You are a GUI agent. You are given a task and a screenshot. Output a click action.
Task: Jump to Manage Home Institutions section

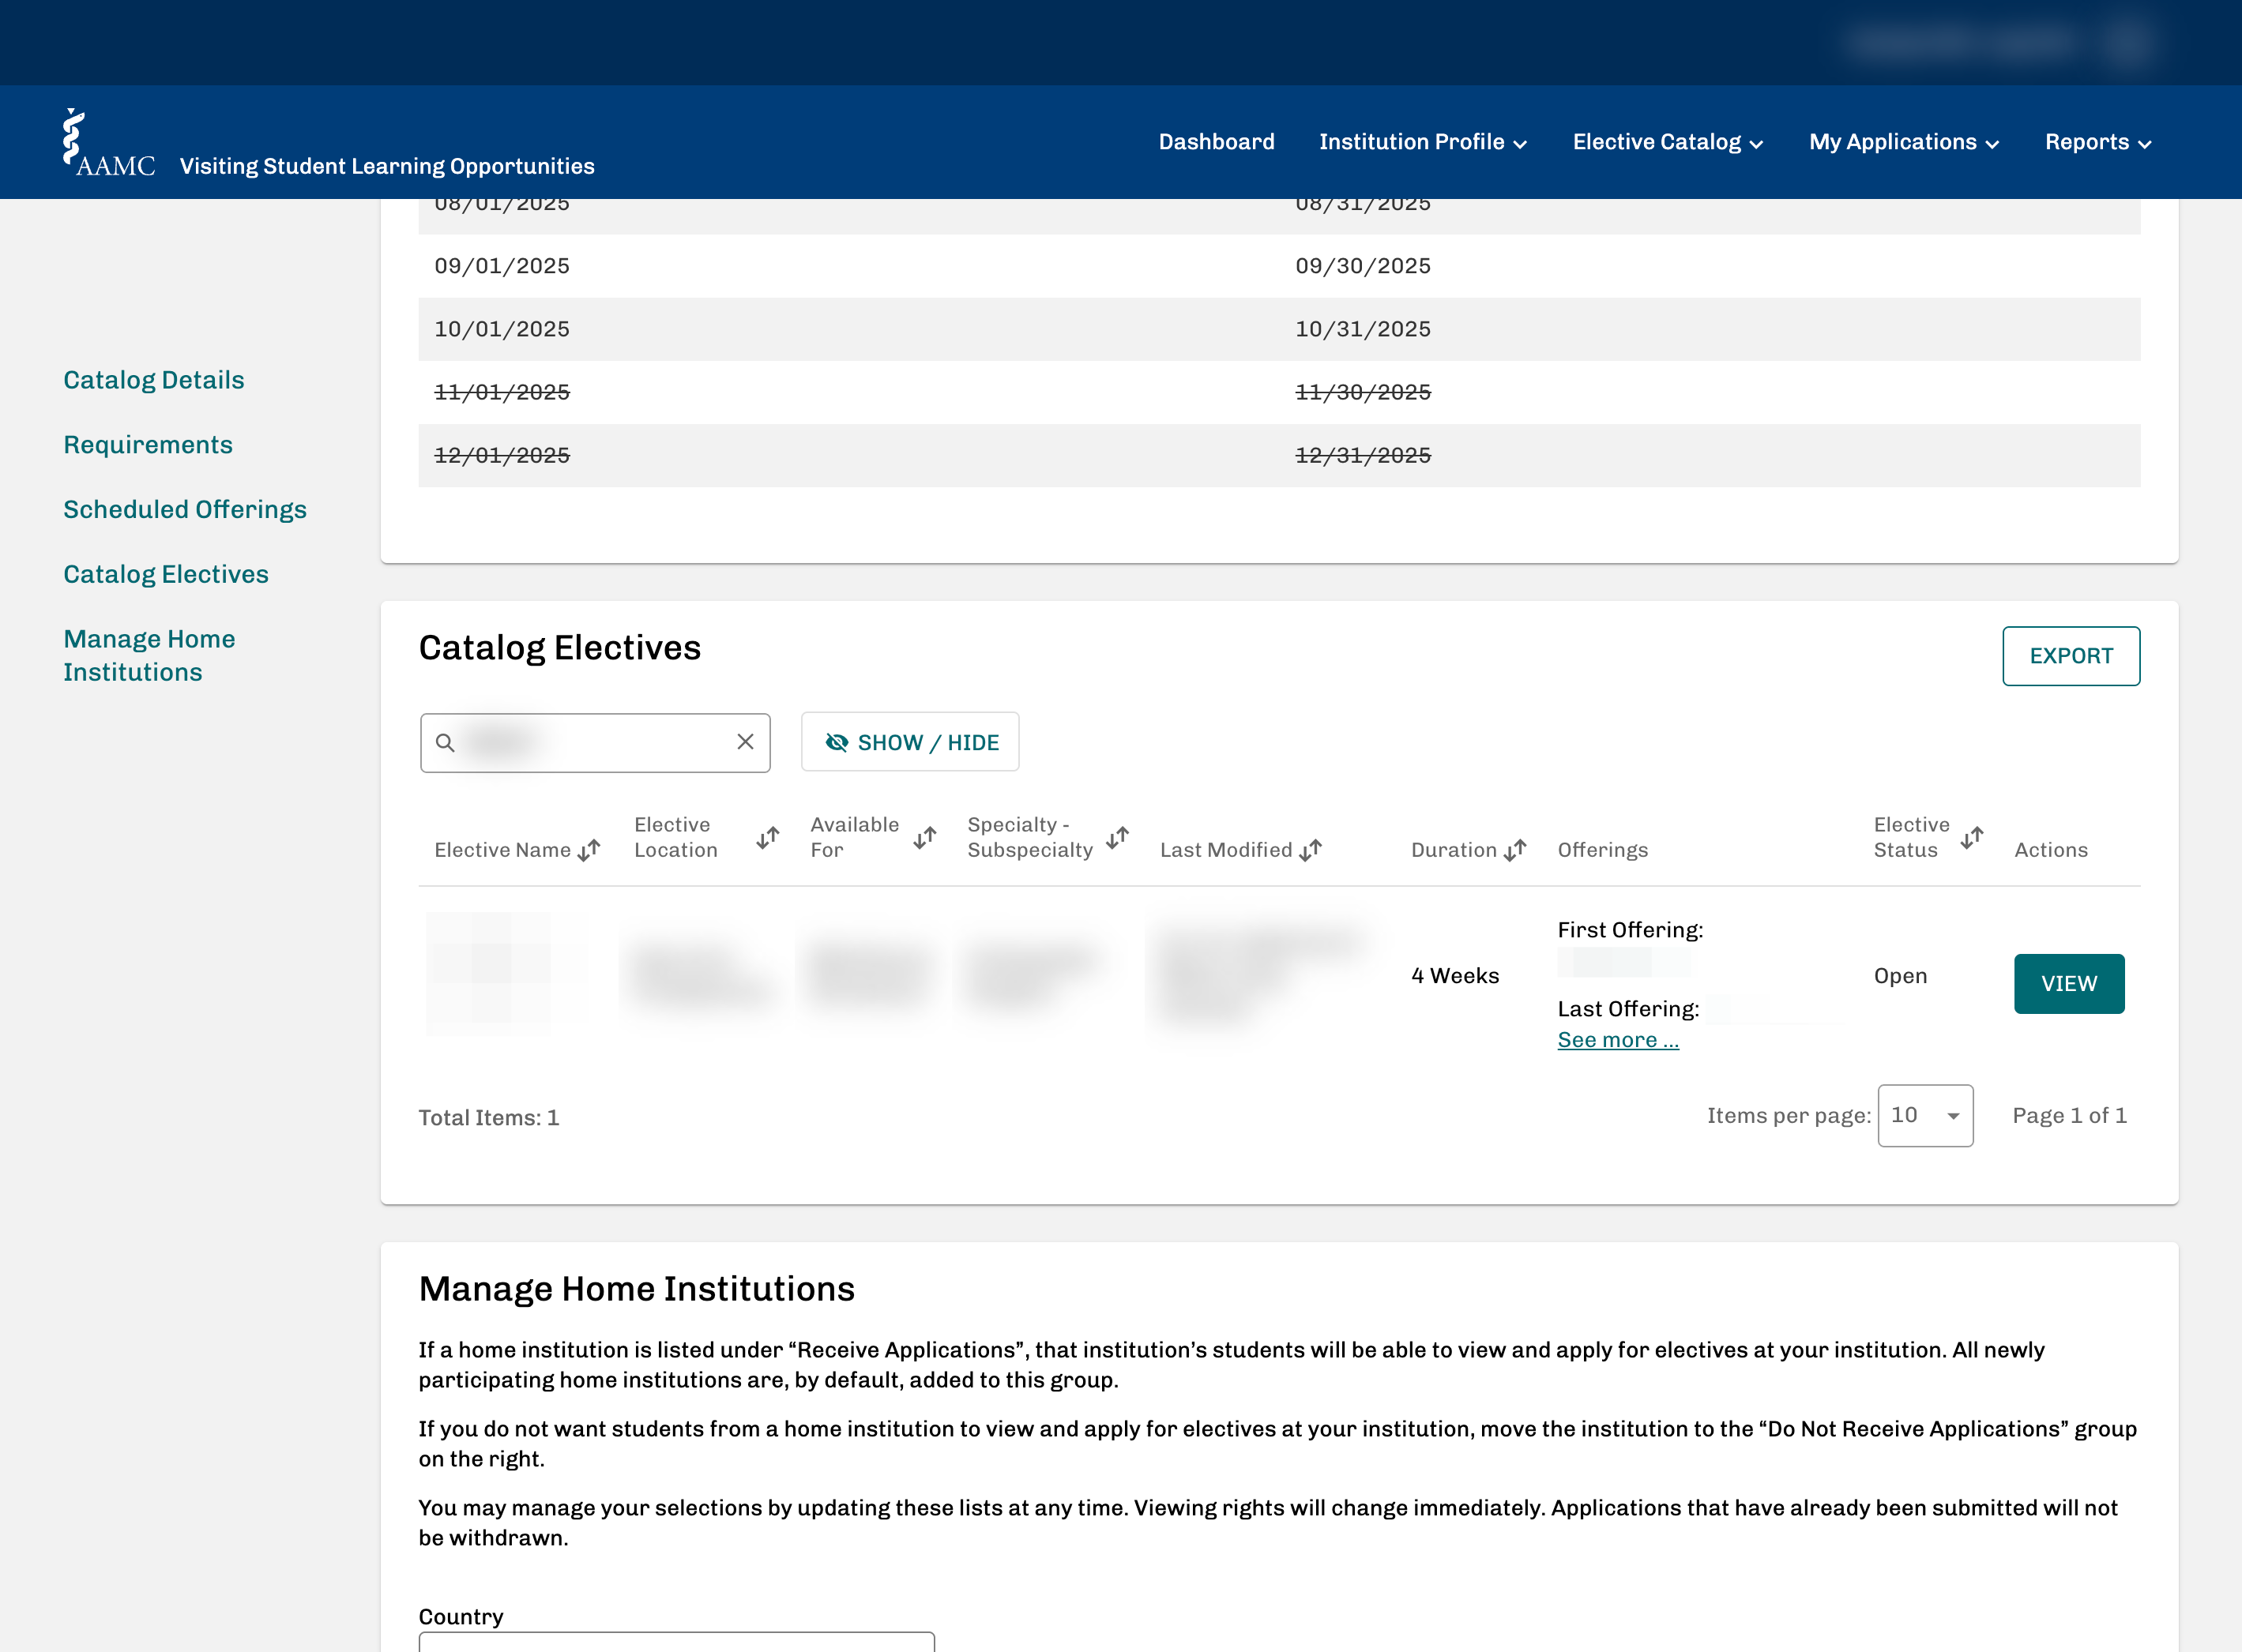click(x=149, y=656)
